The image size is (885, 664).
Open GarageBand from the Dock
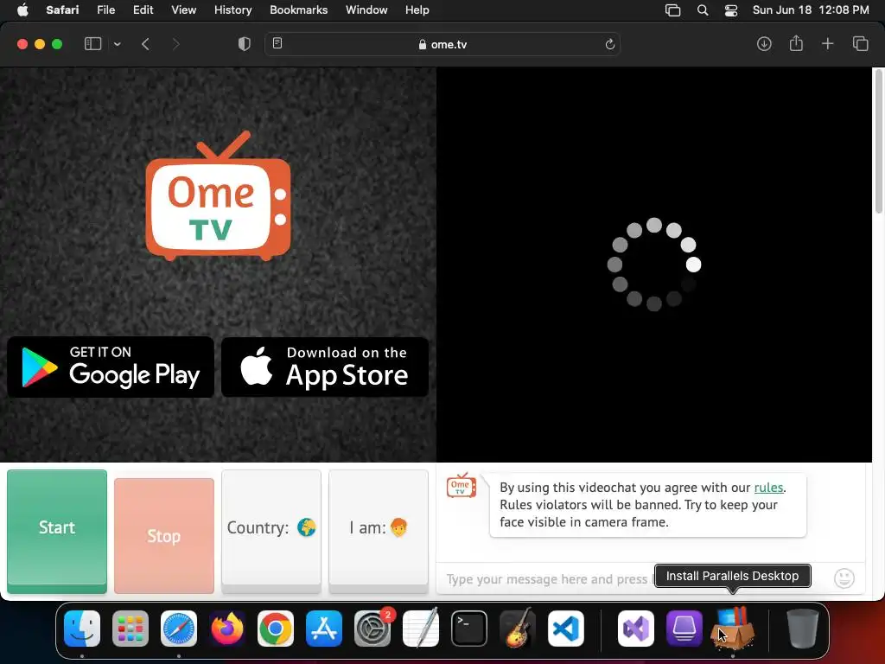[518, 628]
